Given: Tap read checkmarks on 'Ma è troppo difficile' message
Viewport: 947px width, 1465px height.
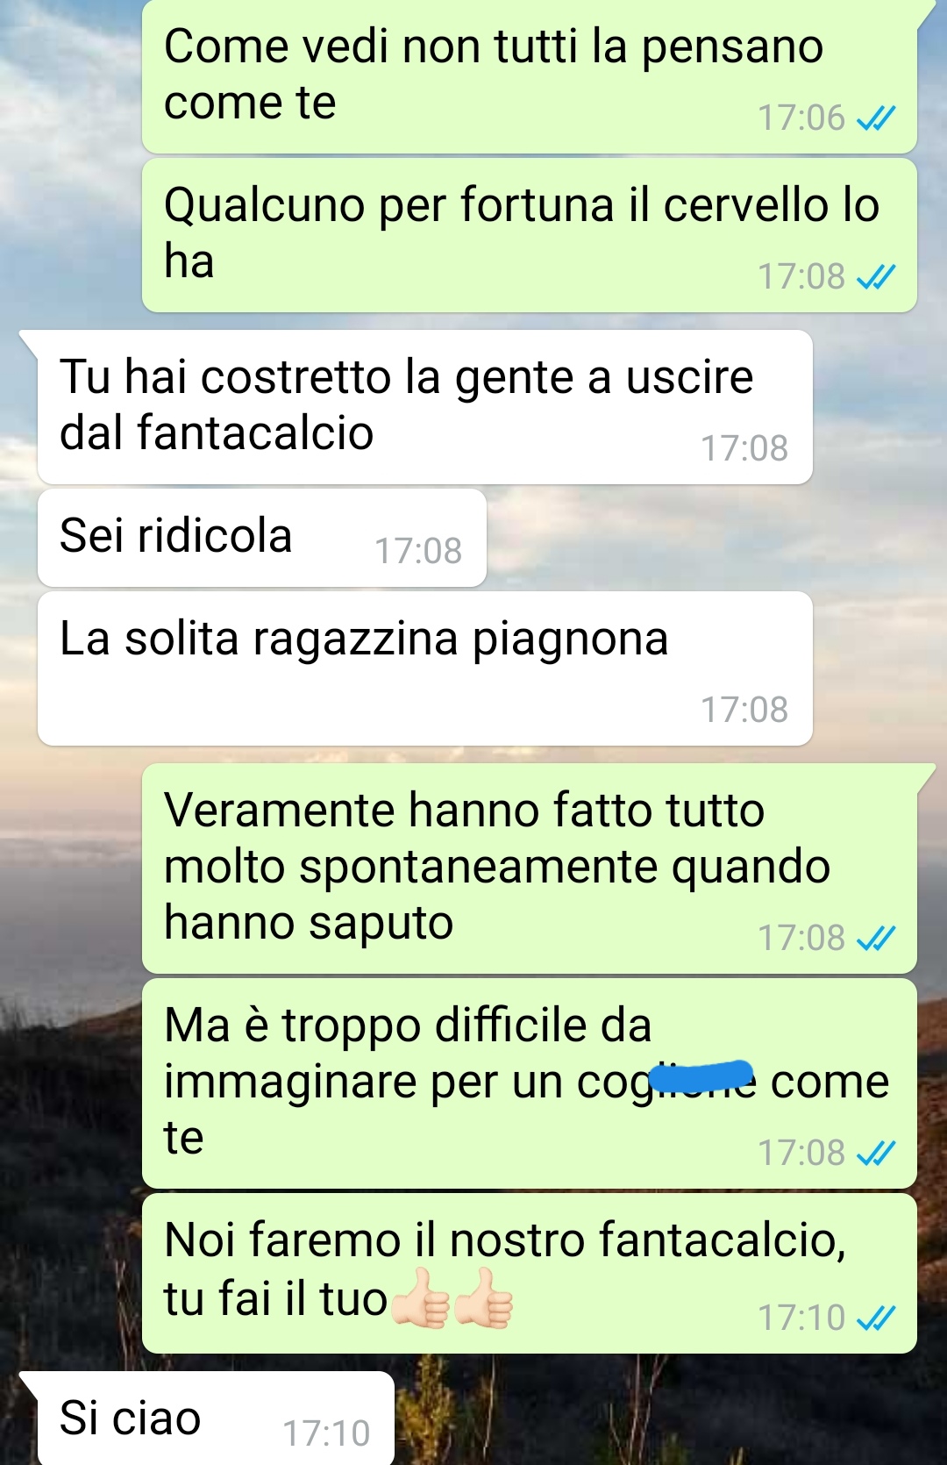Looking at the screenshot, I should tap(876, 1153).
